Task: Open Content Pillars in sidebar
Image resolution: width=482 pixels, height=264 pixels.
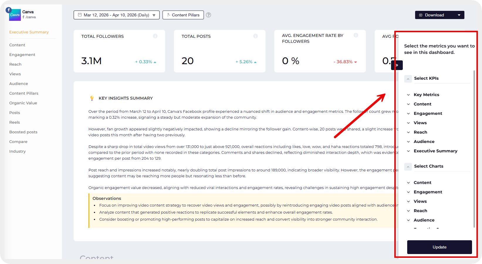Action: pyautogui.click(x=24, y=93)
